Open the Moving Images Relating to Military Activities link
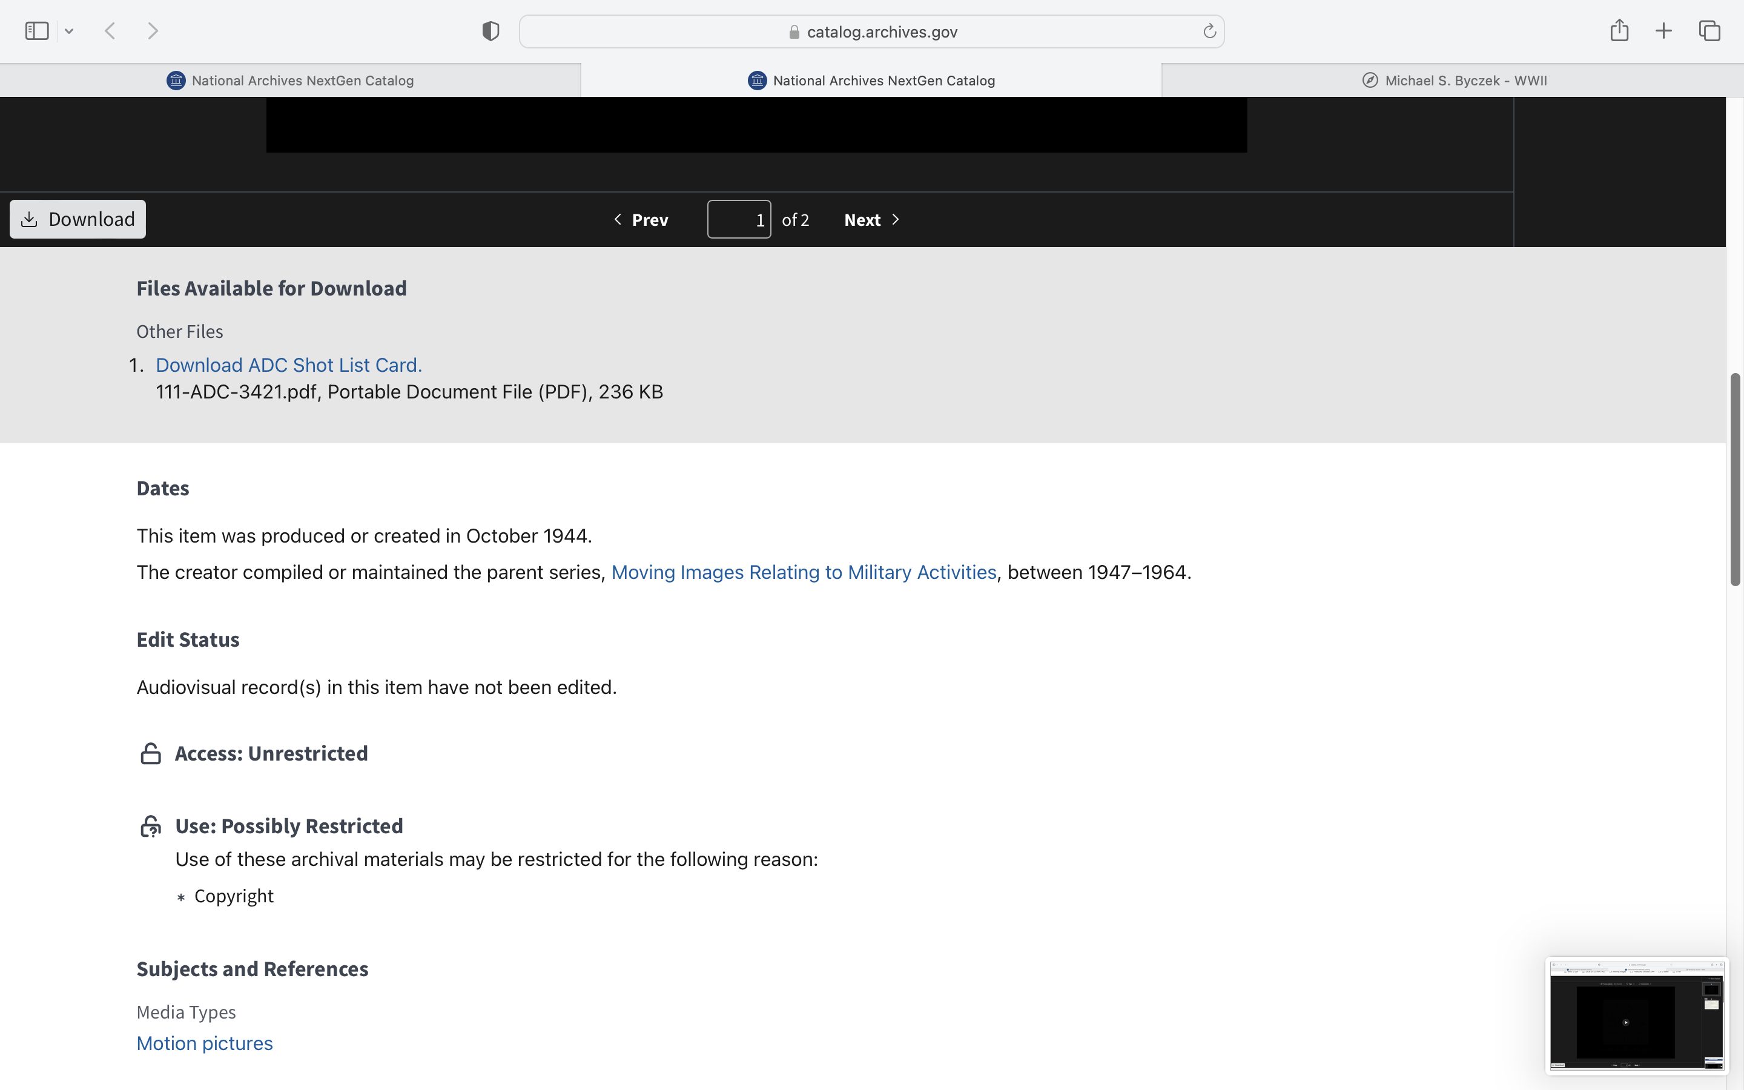 pos(804,572)
